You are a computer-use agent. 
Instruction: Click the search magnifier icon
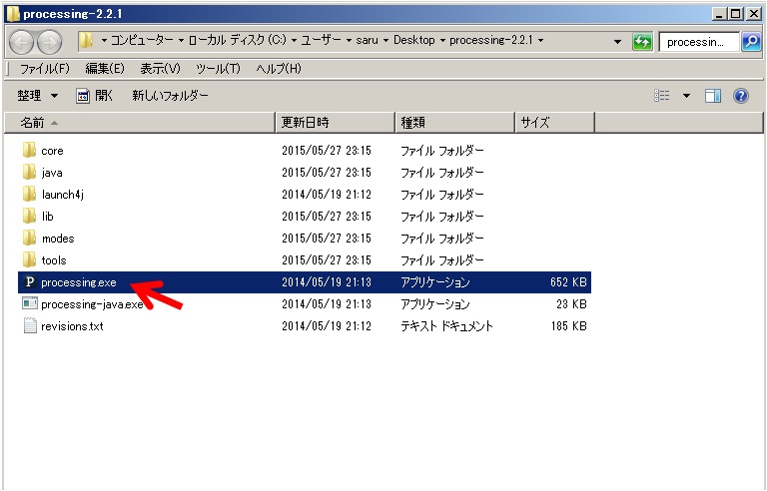751,42
